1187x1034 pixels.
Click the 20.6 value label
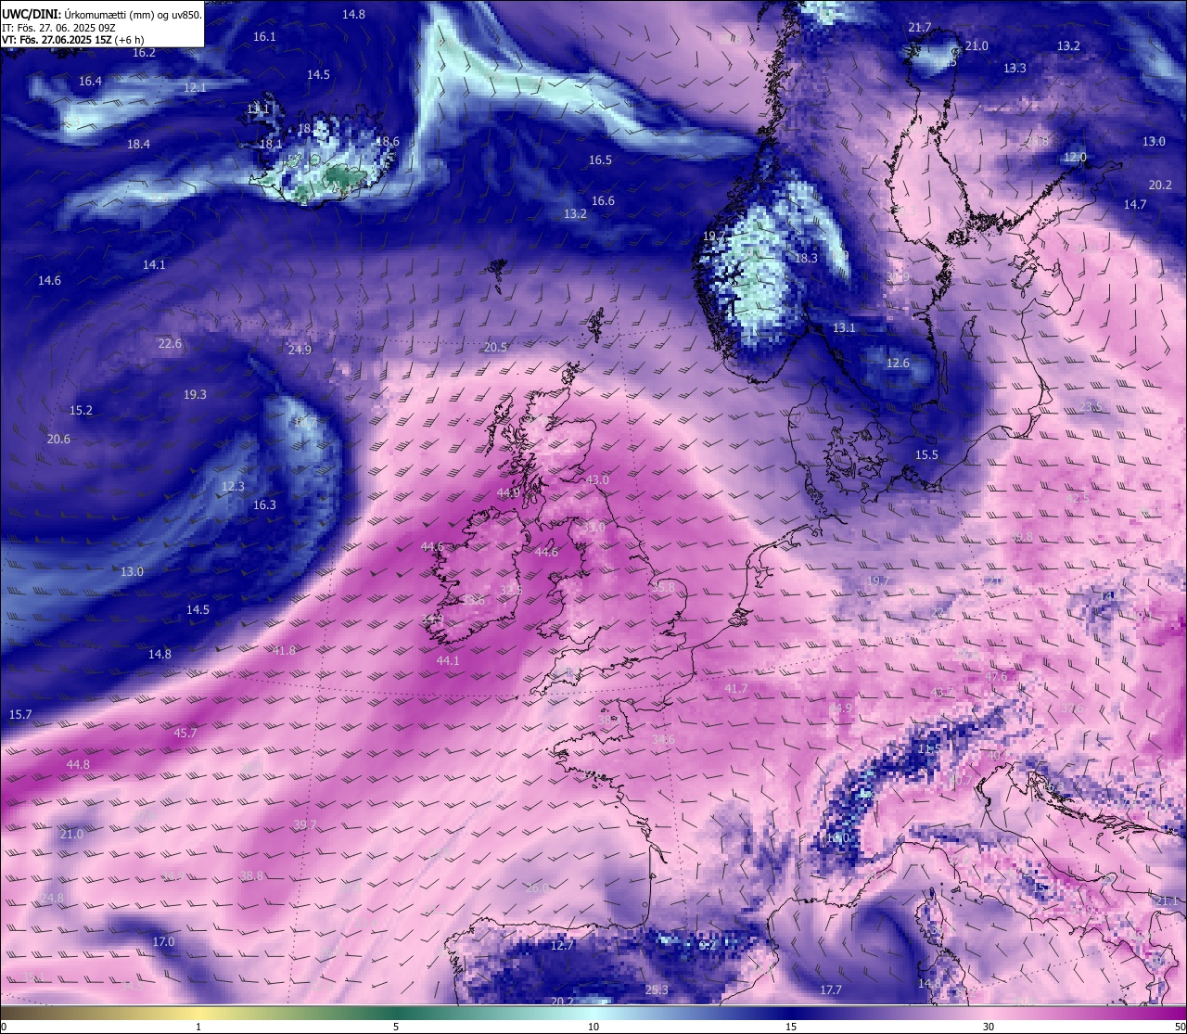58,440
